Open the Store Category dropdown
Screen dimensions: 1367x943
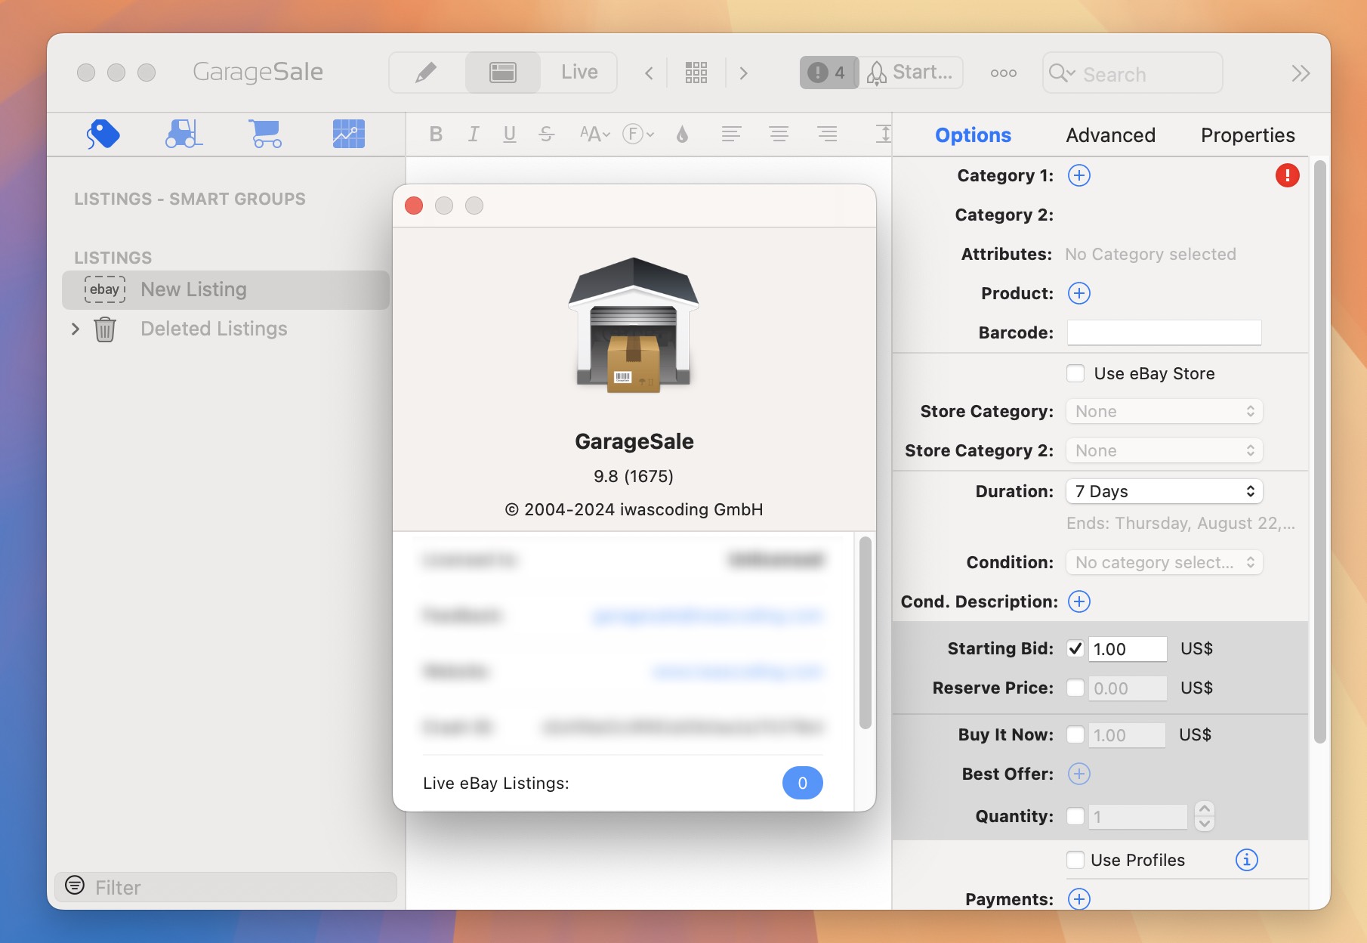[x=1164, y=411]
